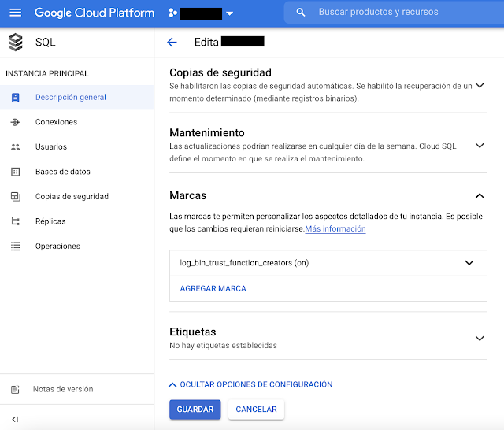Click the Usuarios people icon
Viewport: 504px width, 430px height.
point(16,147)
